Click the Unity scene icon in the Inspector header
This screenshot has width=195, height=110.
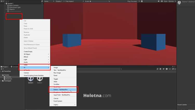179,3
